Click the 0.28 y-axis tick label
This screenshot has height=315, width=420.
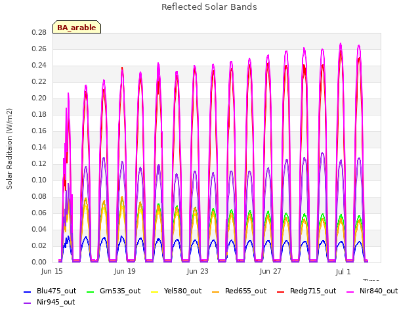tap(39, 32)
